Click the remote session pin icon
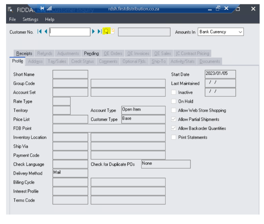This screenshot has width=264, height=224. (x=42, y=8)
